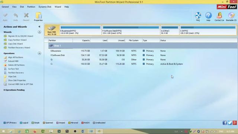
Task: Collapse the Operations section
Action: pos(39,53)
